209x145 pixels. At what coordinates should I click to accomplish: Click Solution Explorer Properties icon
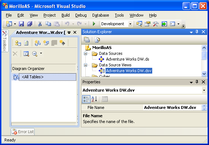[x=87, y=40]
